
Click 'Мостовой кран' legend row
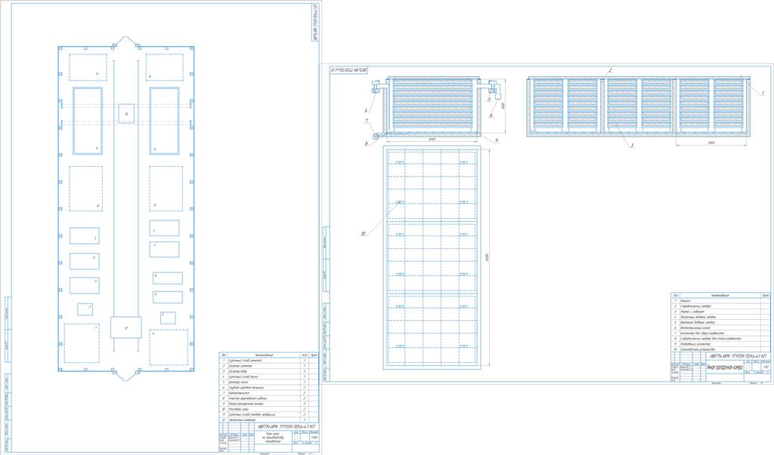pyautogui.click(x=268, y=409)
